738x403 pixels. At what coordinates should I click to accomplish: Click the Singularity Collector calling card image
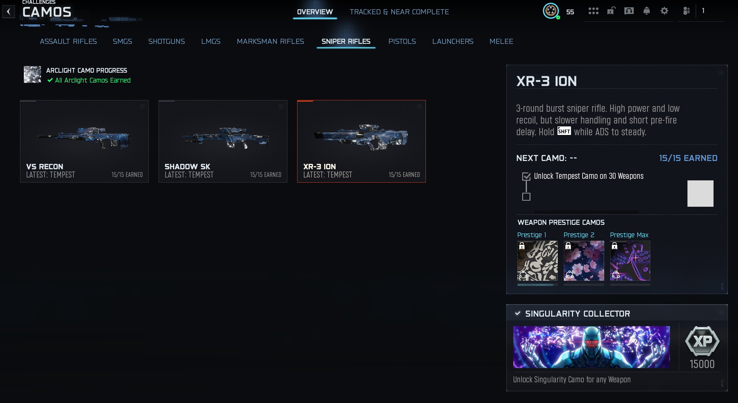click(x=591, y=347)
